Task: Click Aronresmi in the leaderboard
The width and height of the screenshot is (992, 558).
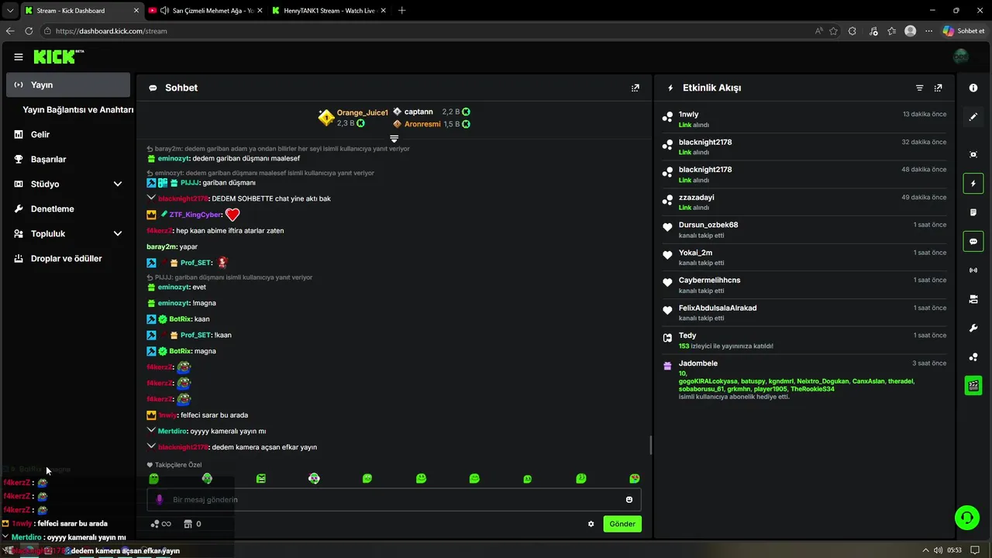Action: (x=422, y=124)
